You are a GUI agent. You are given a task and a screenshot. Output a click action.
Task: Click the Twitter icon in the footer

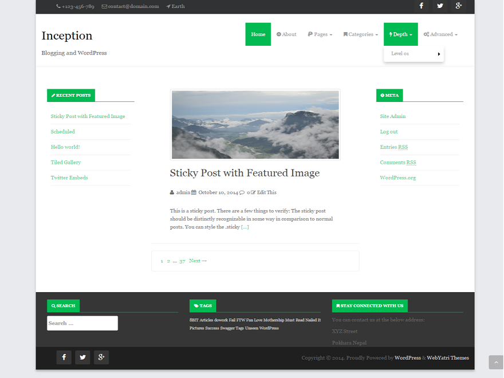(x=82, y=357)
